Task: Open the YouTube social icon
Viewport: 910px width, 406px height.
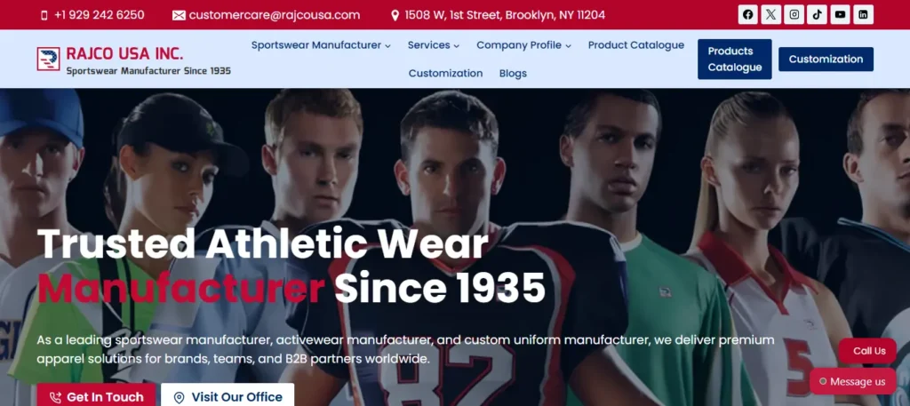Action: [x=841, y=14]
